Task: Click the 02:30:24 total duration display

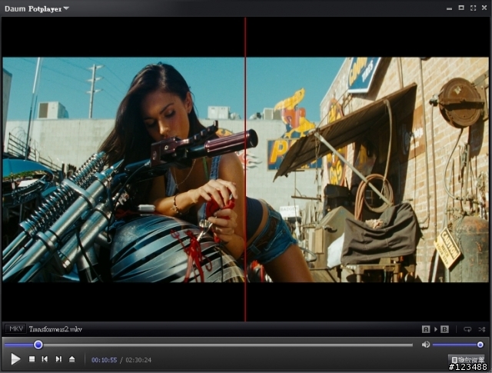Action: (x=138, y=360)
